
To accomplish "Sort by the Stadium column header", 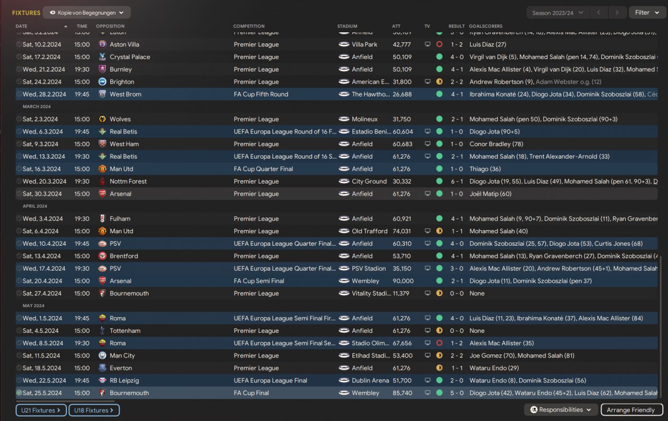I will coord(348,26).
